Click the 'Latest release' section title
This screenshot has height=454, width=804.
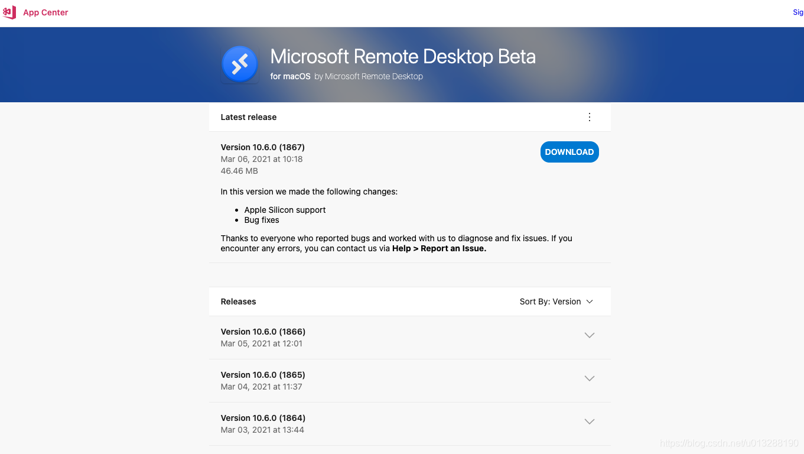(x=249, y=117)
